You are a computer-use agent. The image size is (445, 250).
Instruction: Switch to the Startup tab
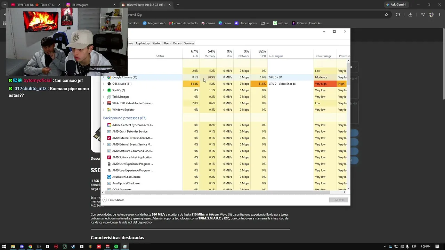click(x=157, y=43)
